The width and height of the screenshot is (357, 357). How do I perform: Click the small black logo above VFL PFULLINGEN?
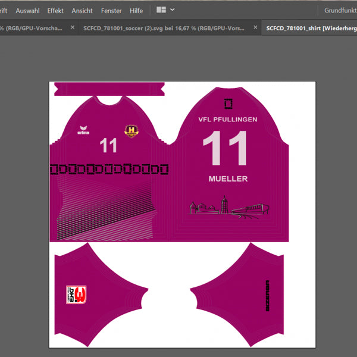pyautogui.click(x=228, y=104)
